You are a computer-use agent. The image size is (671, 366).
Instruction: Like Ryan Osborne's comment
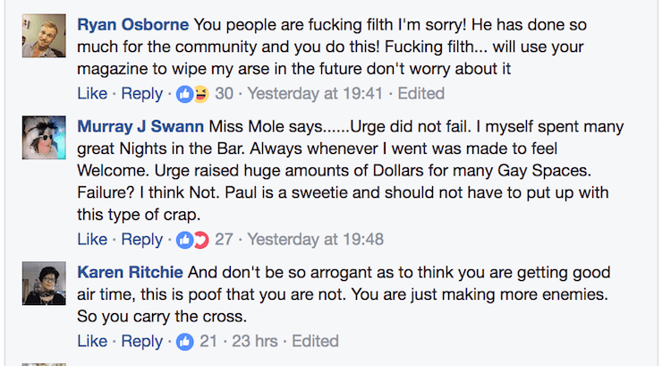click(91, 93)
